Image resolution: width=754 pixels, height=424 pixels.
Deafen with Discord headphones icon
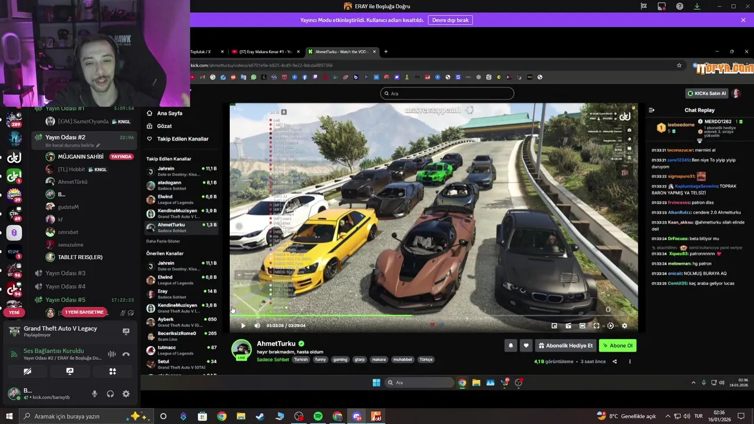point(110,394)
